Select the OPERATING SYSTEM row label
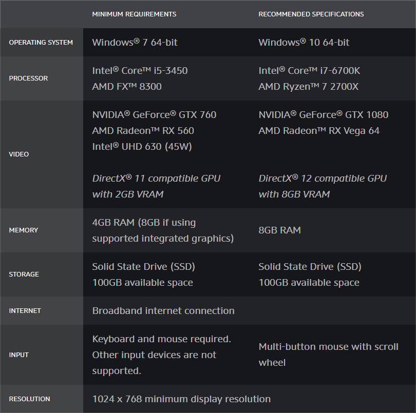Screen dimensions: 416x413 coord(41,43)
